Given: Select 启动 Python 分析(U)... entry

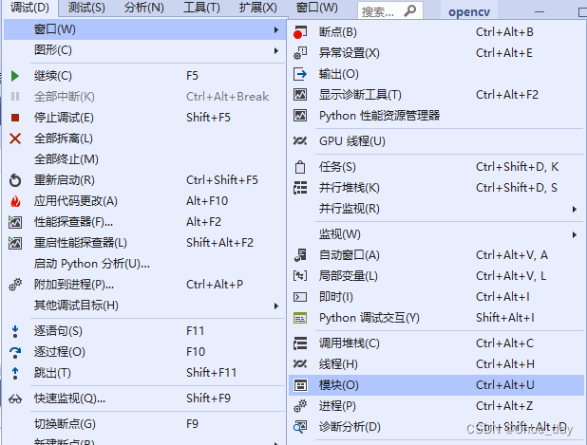Looking at the screenshot, I should click(x=92, y=264).
